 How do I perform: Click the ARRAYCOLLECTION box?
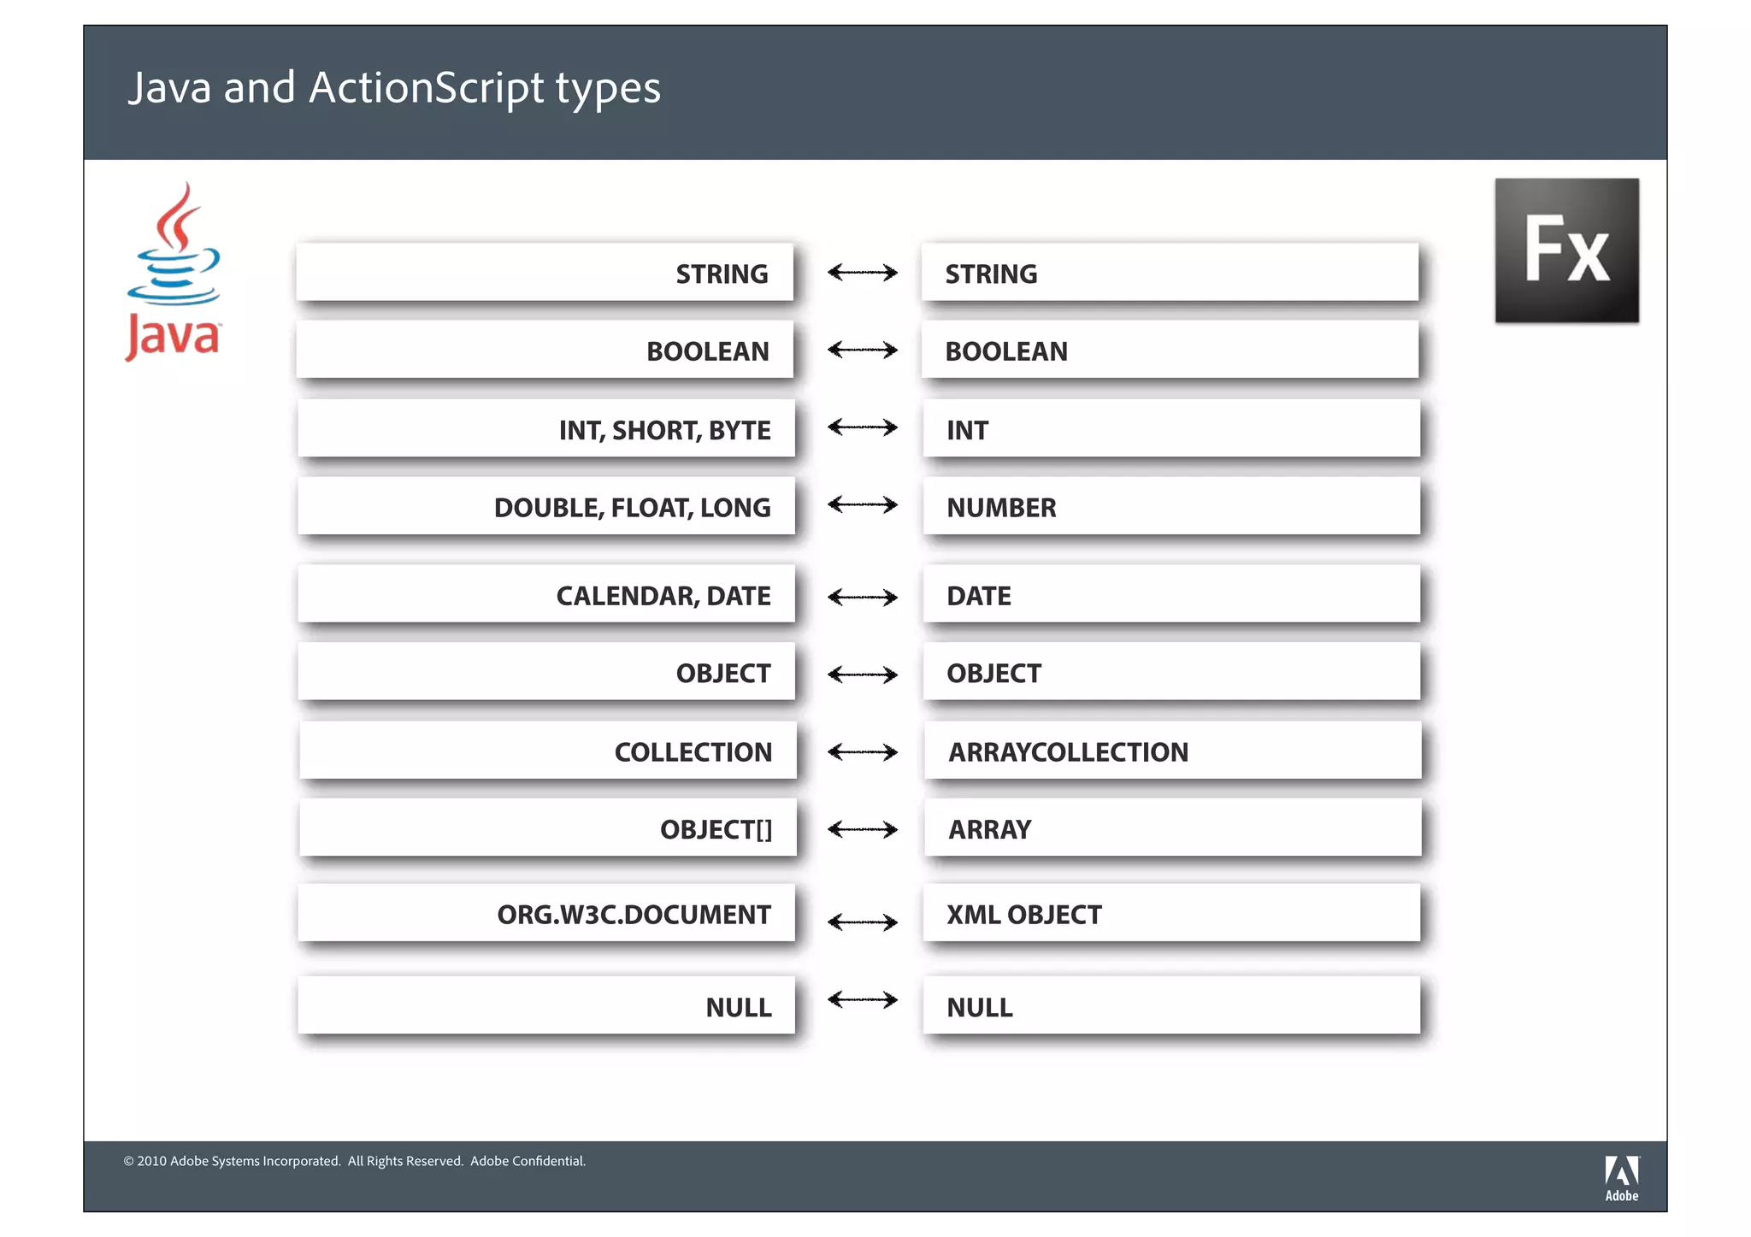tap(1172, 751)
